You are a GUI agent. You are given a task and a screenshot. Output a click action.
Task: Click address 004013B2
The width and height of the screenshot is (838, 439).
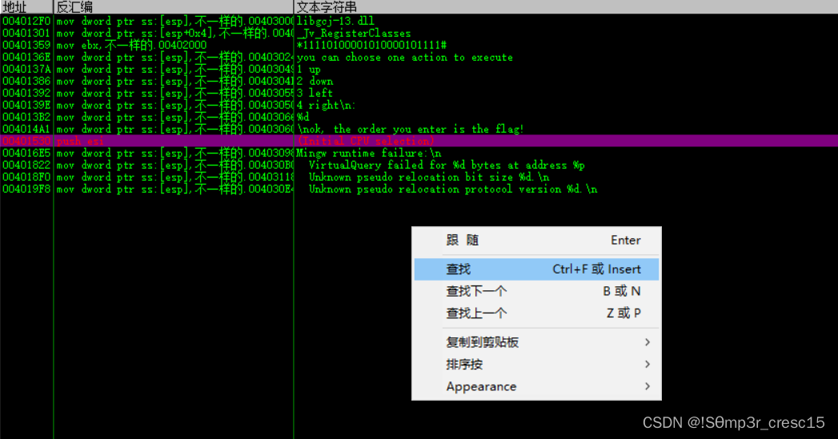tap(26, 117)
